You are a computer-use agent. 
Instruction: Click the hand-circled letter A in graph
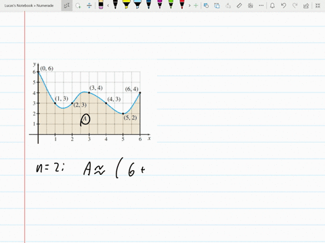coord(85,119)
